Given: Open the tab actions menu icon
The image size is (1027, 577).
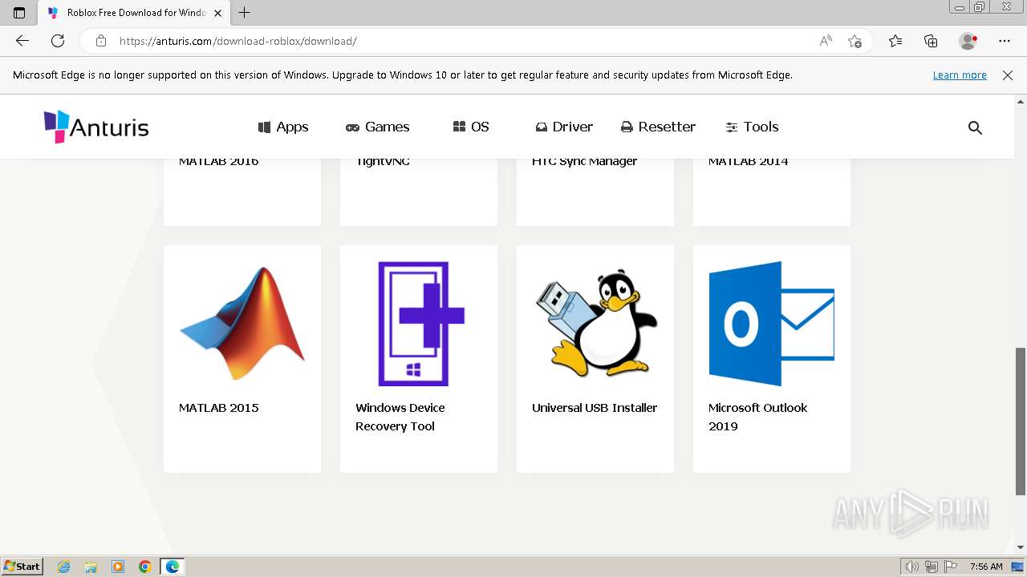Looking at the screenshot, I should (19, 13).
